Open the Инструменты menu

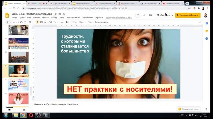[73, 18]
